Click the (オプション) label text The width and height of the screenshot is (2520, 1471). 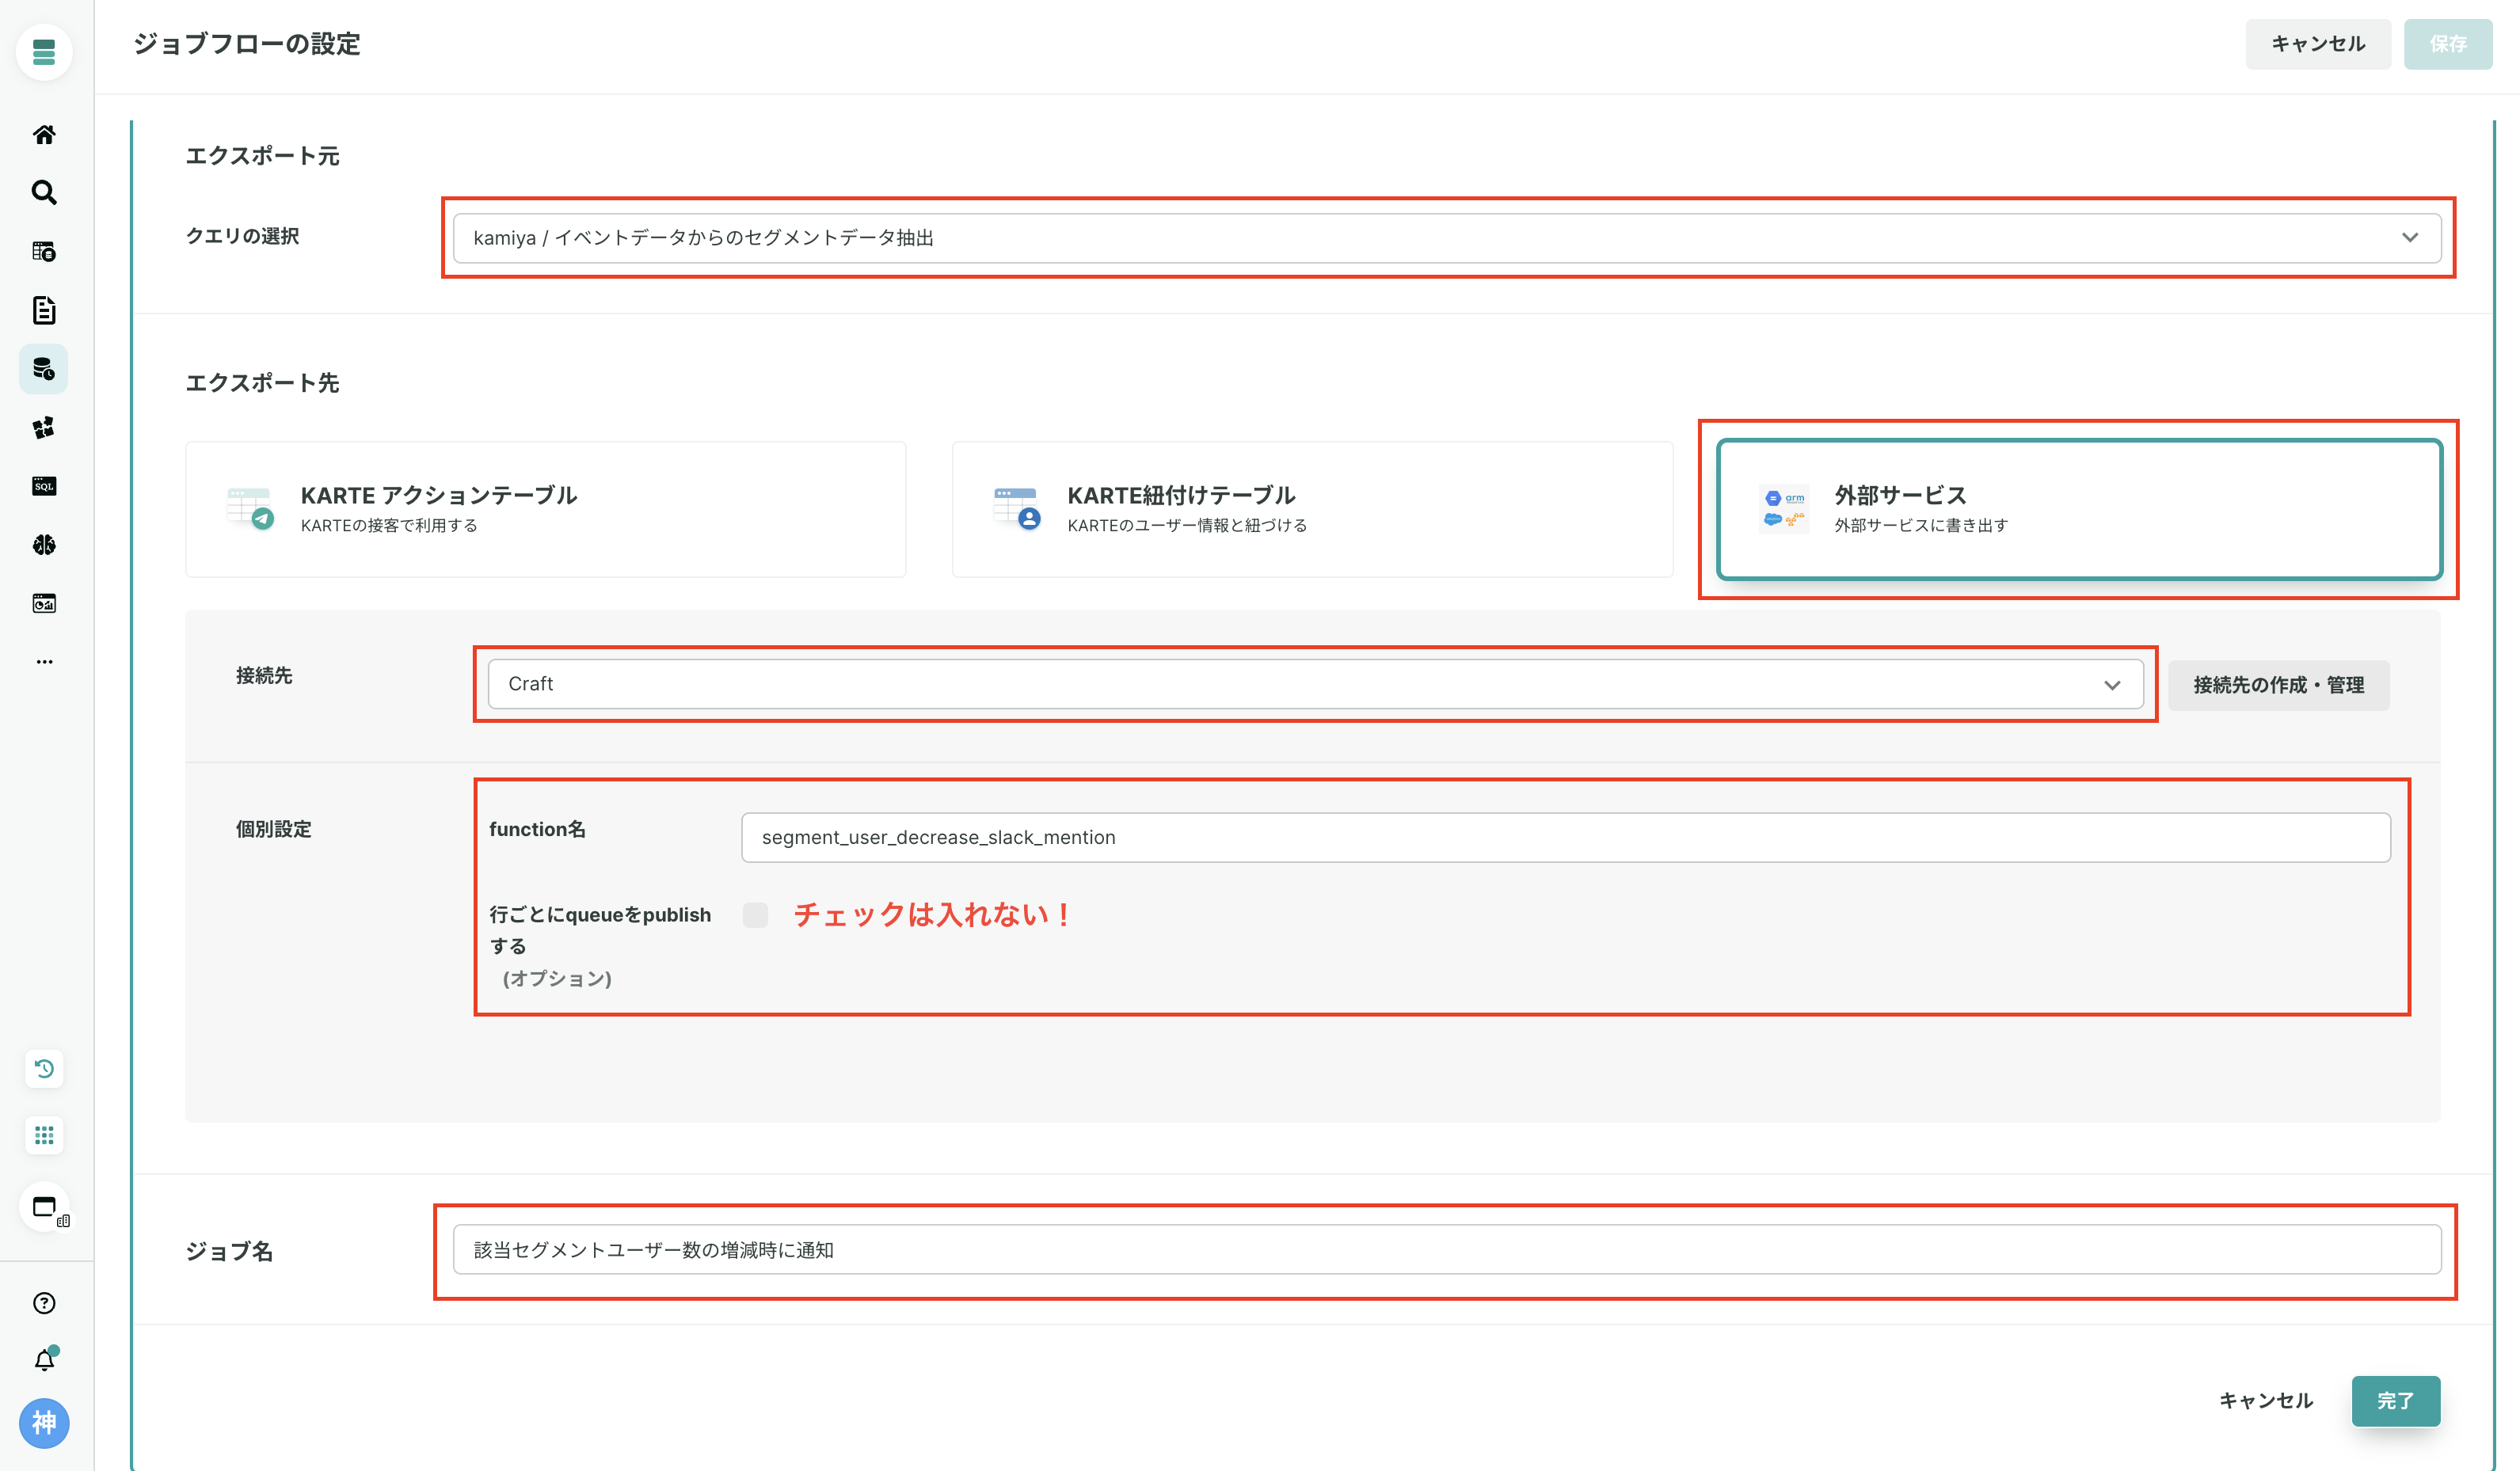coord(557,978)
